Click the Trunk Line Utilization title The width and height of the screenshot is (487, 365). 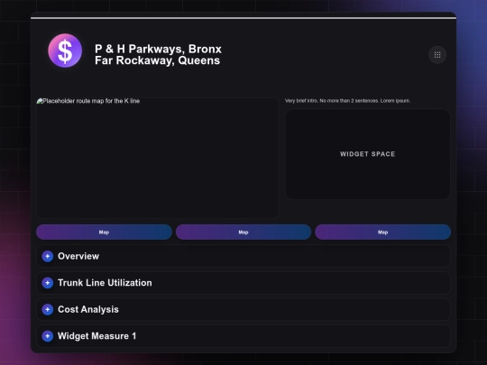tap(105, 283)
